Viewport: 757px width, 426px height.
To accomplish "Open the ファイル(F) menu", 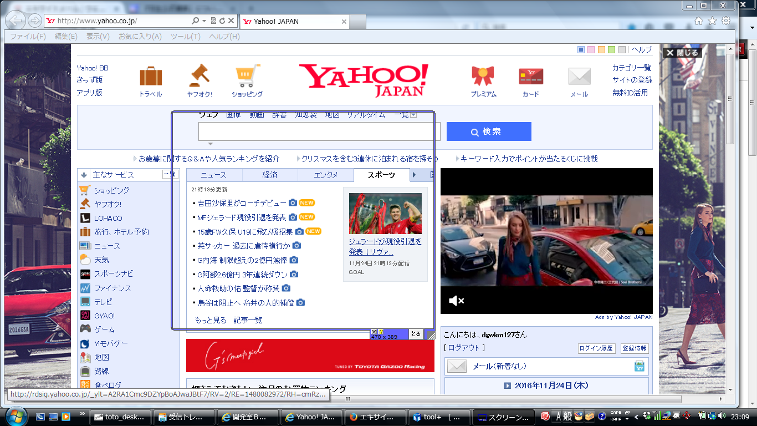I will (28, 37).
